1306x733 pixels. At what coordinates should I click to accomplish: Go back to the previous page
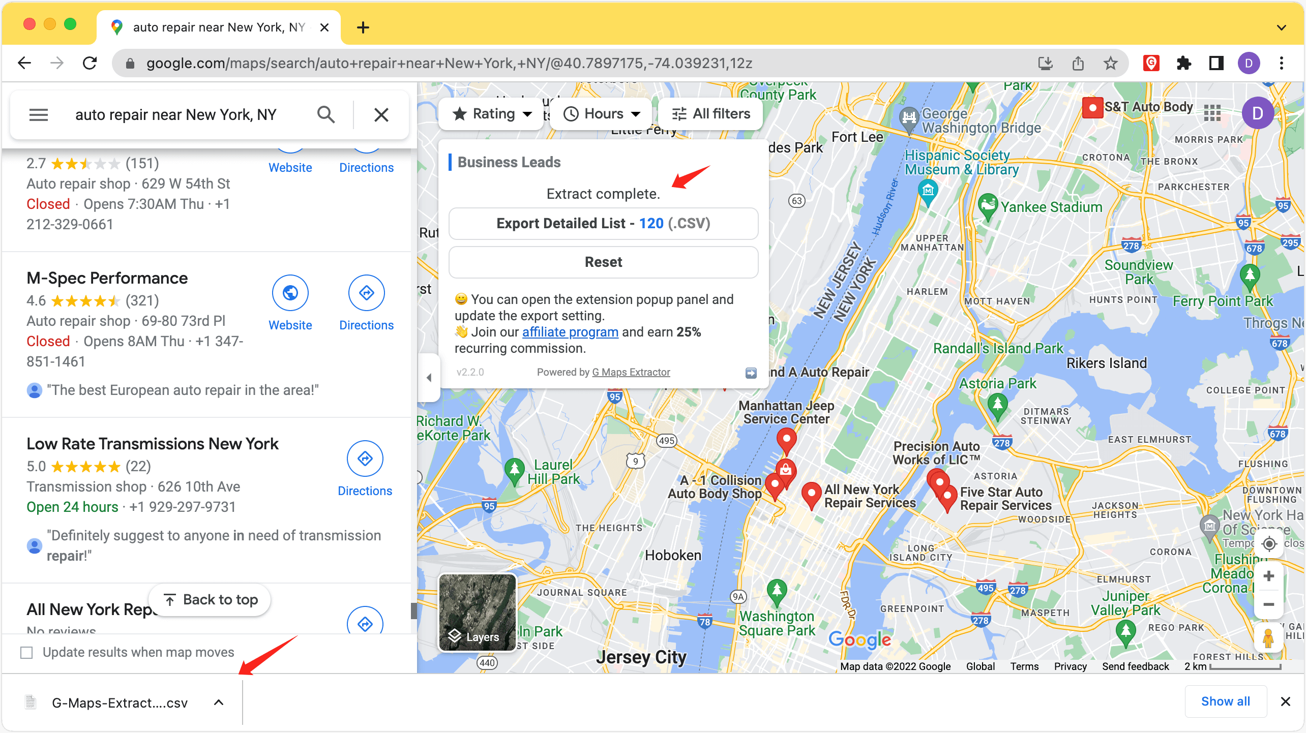pyautogui.click(x=24, y=63)
